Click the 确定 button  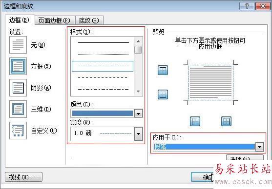click(x=203, y=177)
